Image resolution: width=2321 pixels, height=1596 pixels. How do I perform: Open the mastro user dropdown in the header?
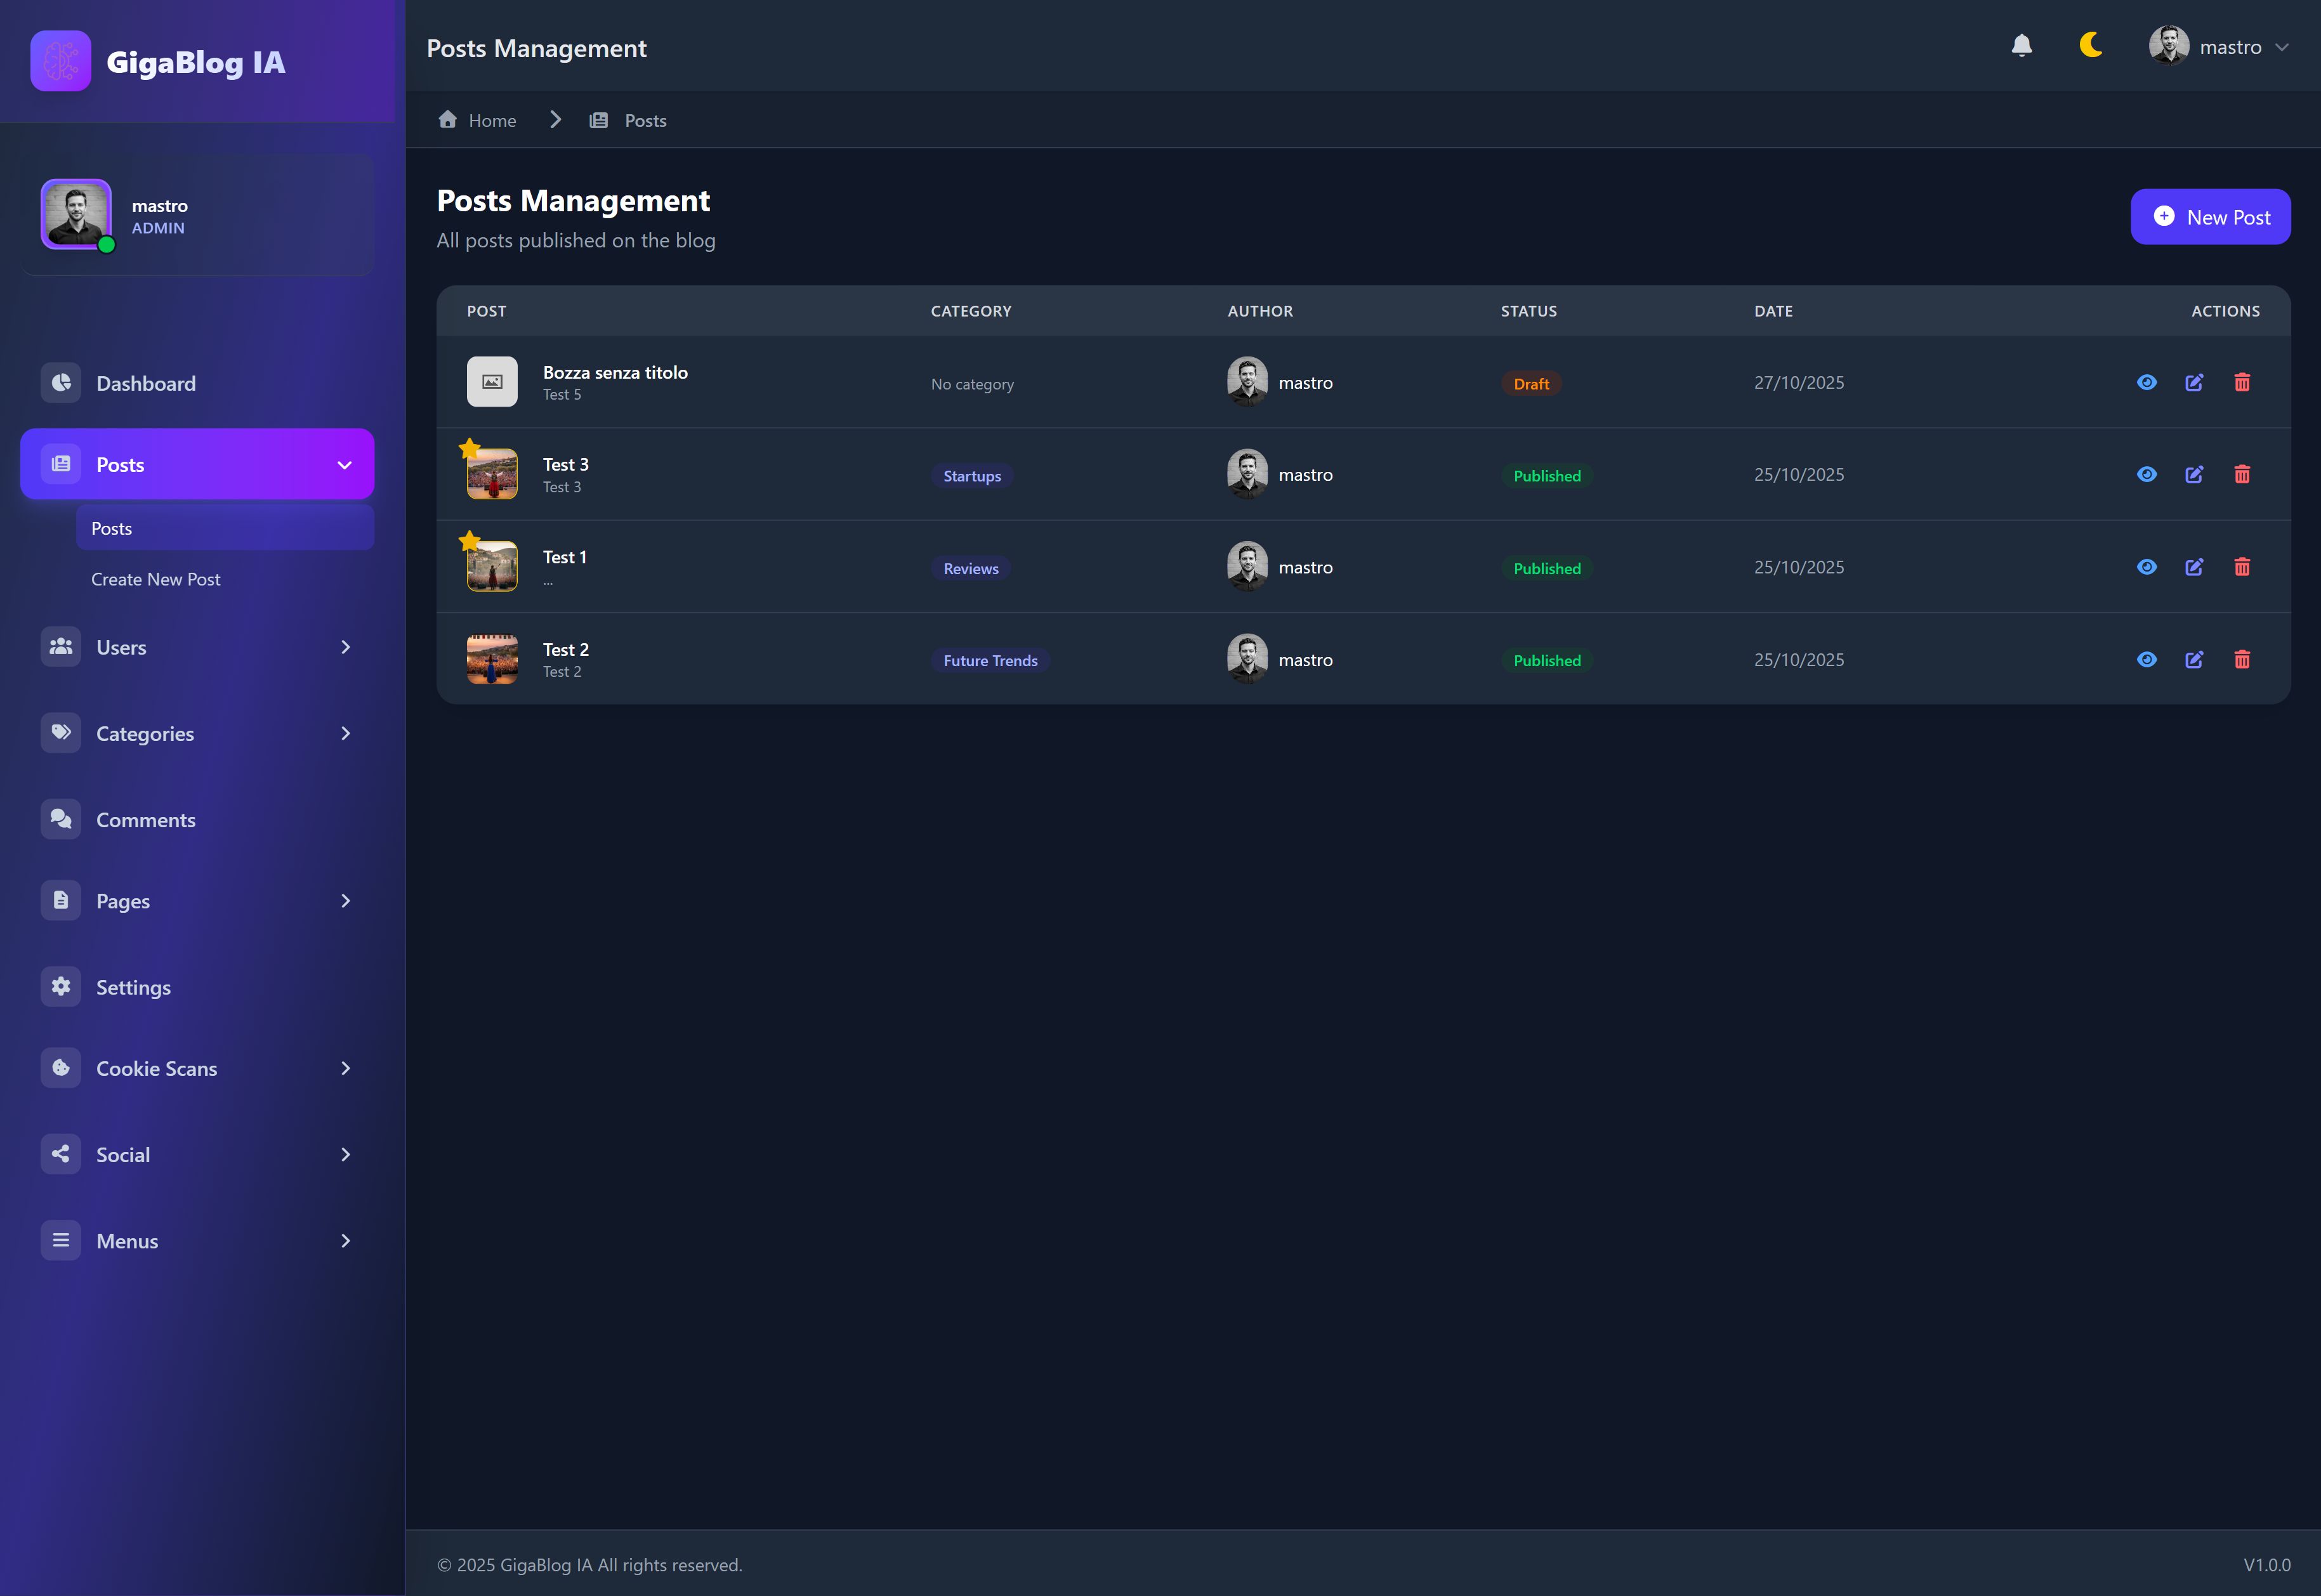click(2218, 47)
